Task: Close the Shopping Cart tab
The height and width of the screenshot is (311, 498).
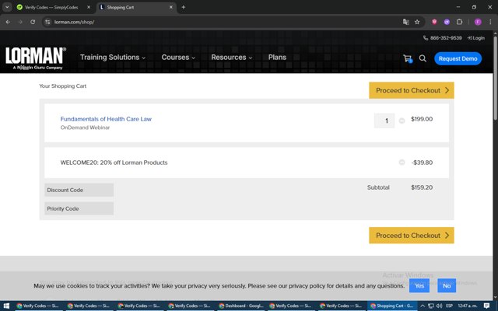Action: 171,7
